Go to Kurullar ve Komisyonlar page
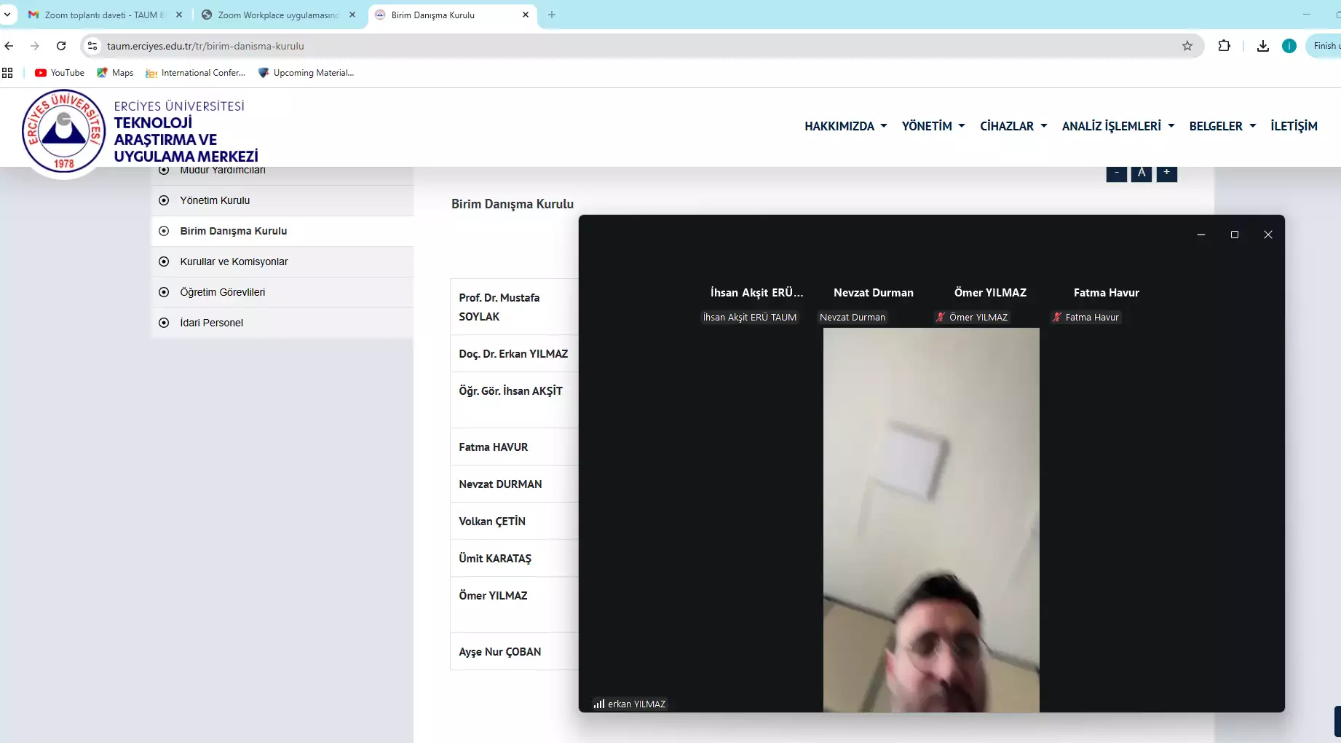Screen dimensions: 1341x743 coord(234,262)
